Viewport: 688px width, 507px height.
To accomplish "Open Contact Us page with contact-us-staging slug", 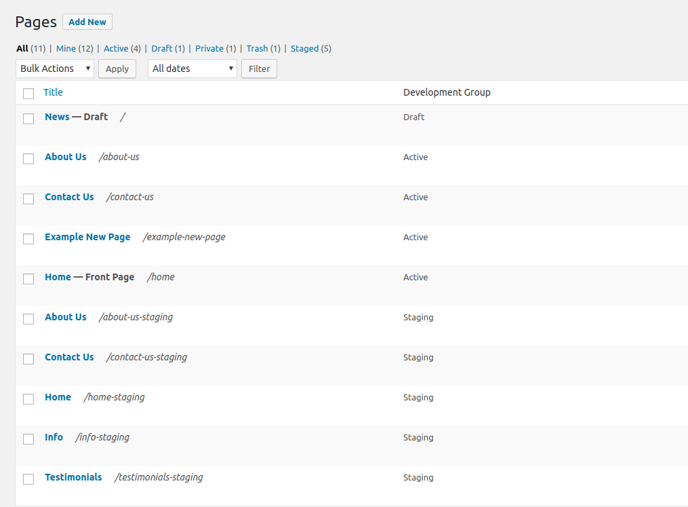I will [x=69, y=357].
